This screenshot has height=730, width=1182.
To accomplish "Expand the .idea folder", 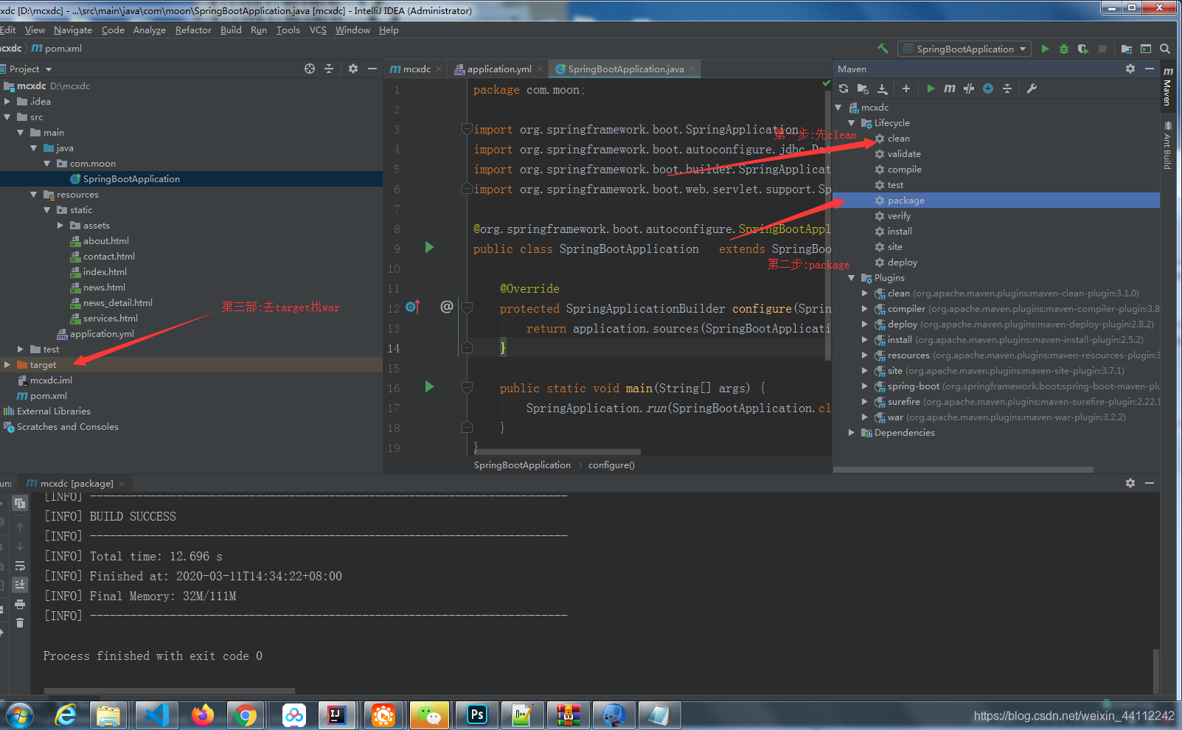I will pyautogui.click(x=7, y=102).
